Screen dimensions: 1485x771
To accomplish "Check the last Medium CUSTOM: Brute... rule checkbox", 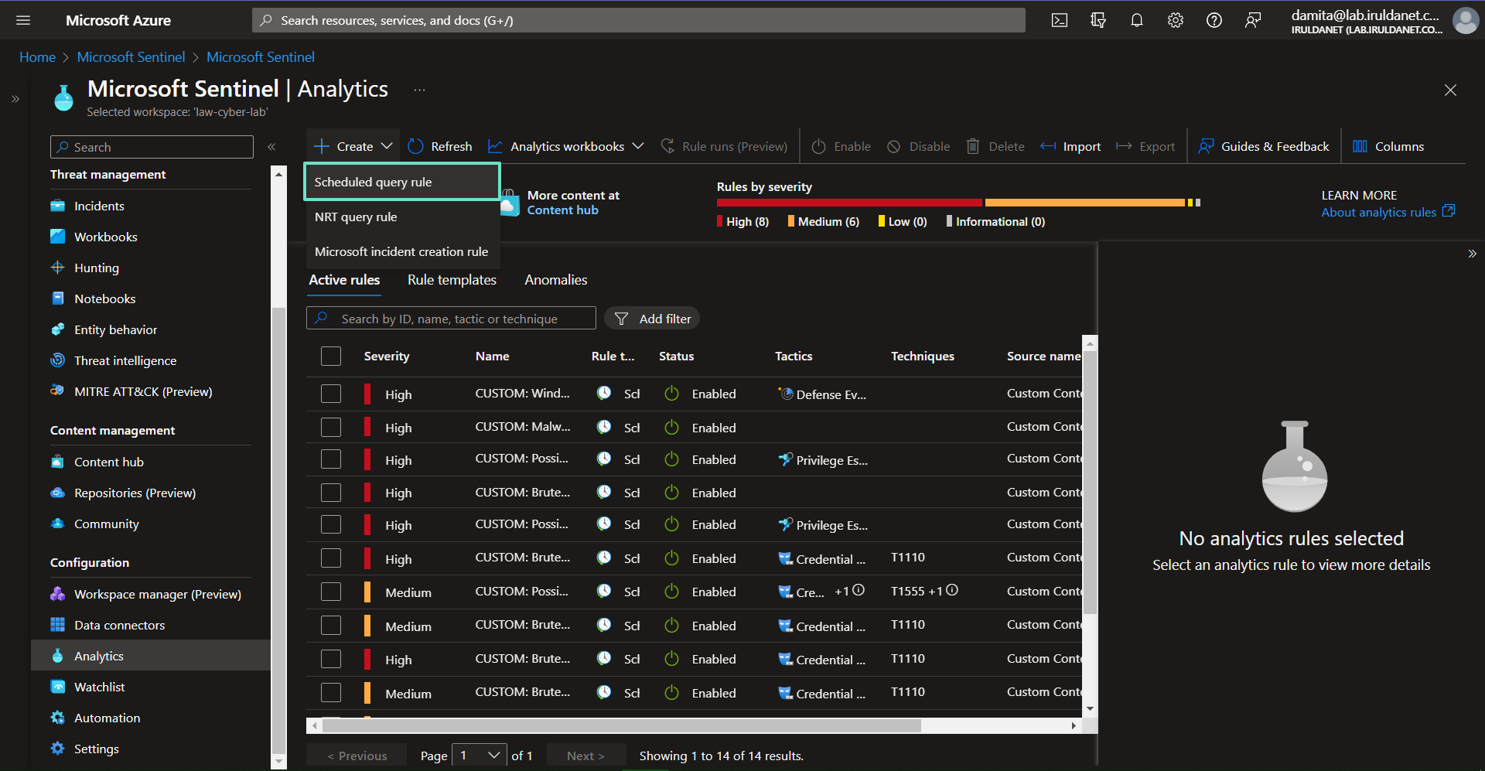I will [x=331, y=693].
